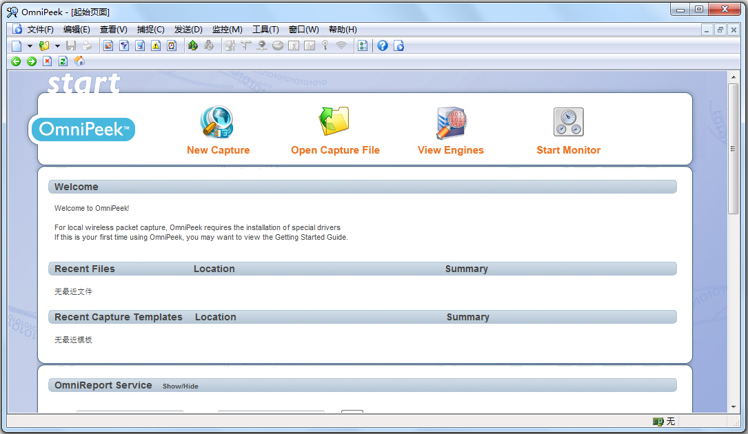The image size is (748, 434).
Task: Click the Refresh page icon
Action: click(x=63, y=61)
